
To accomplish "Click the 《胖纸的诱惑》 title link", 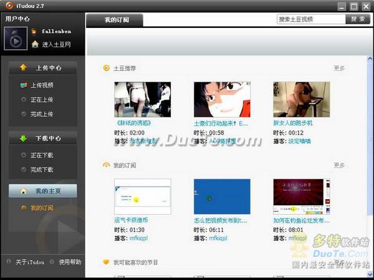I will pyautogui.click(x=133, y=123).
